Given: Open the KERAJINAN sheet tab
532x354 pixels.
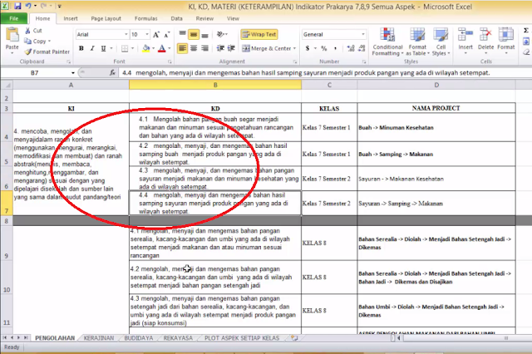Looking at the screenshot, I should [99, 337].
